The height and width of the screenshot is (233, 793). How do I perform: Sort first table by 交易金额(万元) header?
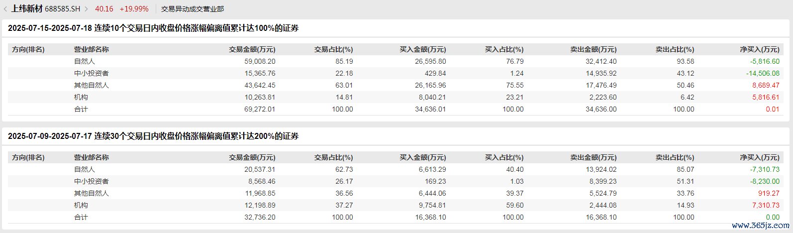252,49
